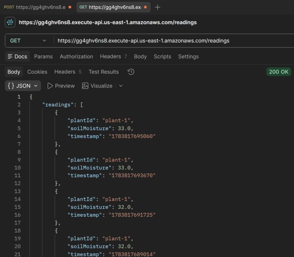
Task: Click "plant-1" value on line 19
Action: click(116, 239)
